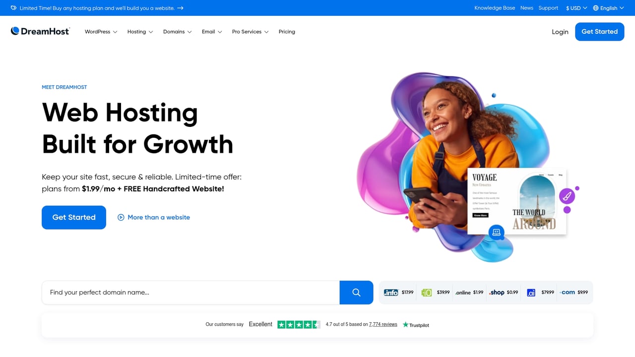Select the .shop domain label

(498, 292)
